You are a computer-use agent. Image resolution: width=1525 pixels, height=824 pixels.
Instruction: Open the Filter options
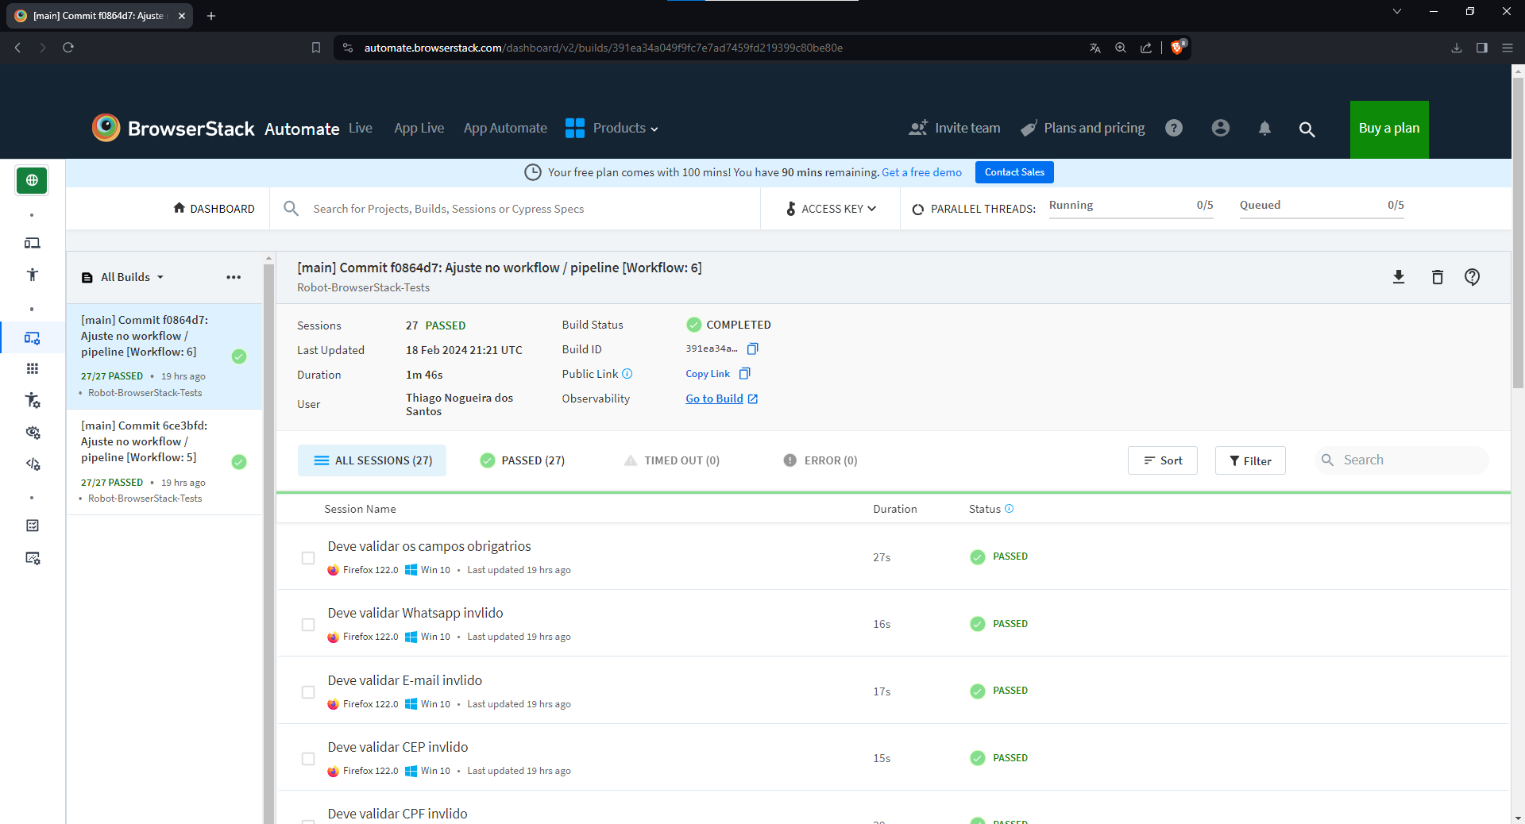[x=1250, y=460]
